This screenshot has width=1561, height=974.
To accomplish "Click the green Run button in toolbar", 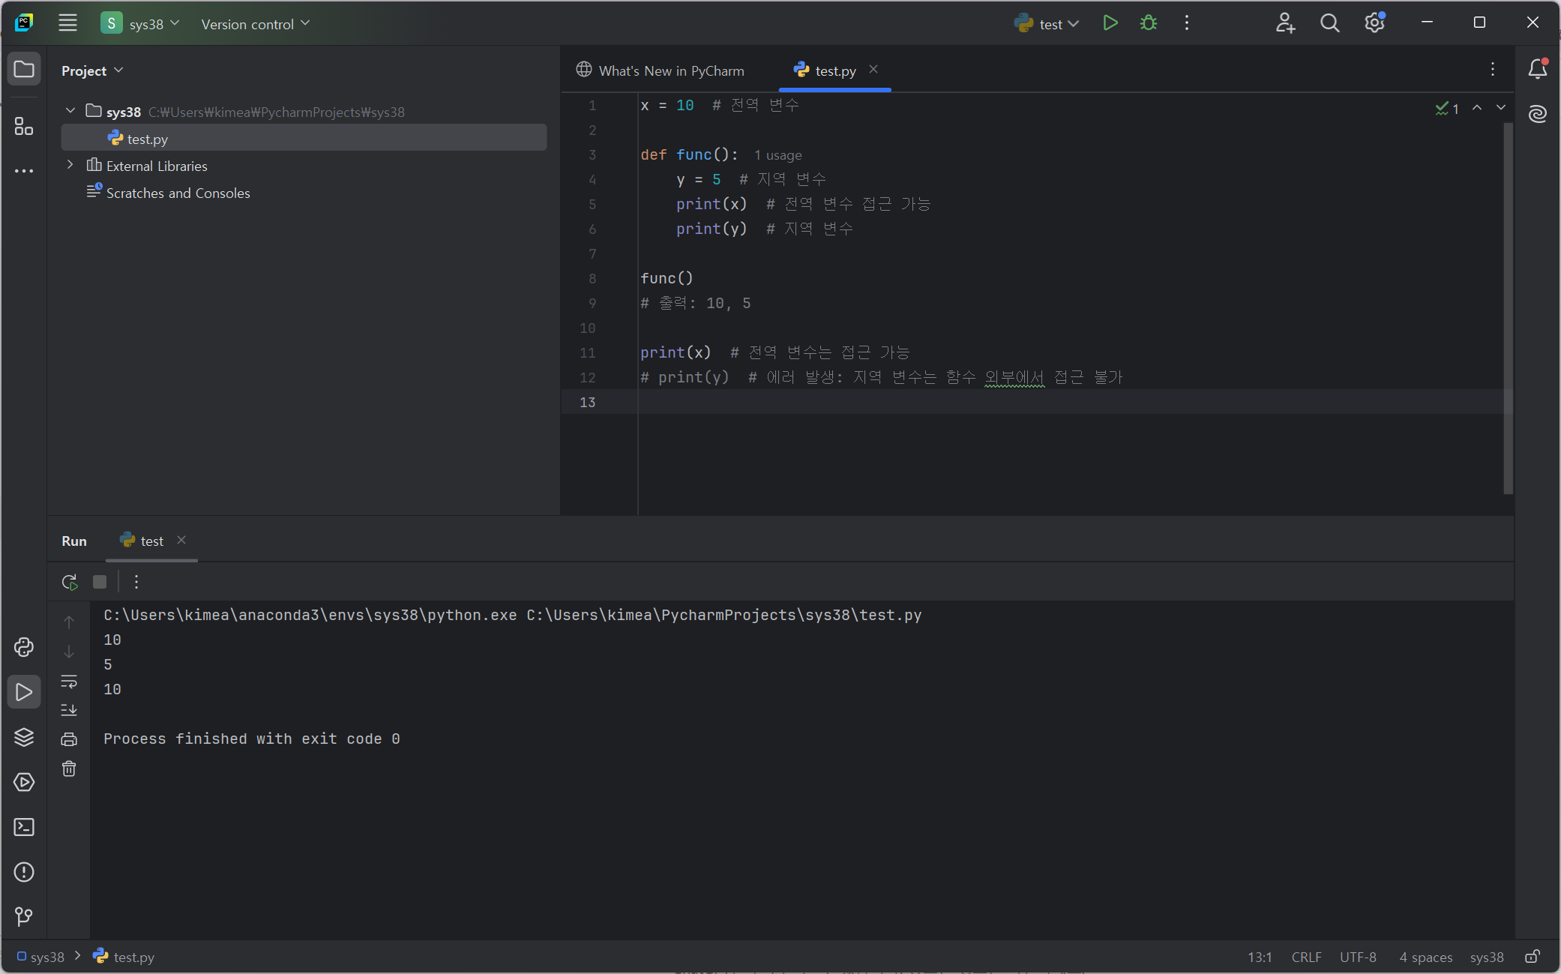I will tap(1110, 23).
